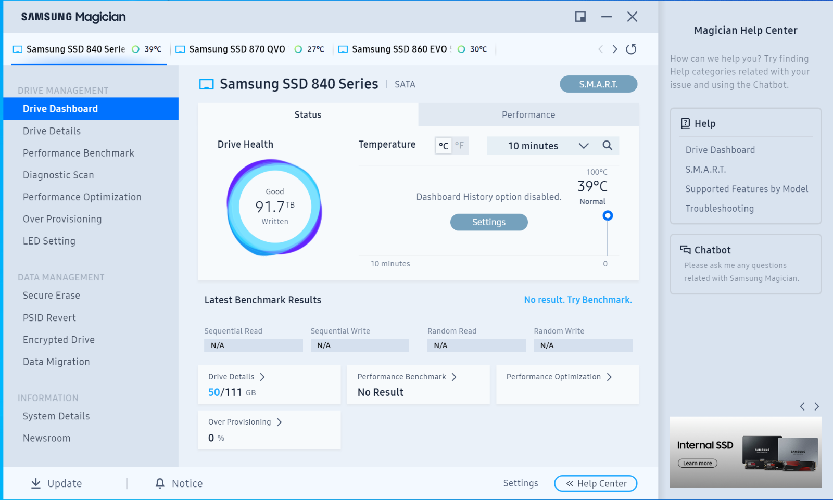Switch to the Performance tab
The image size is (833, 500).
(528, 114)
